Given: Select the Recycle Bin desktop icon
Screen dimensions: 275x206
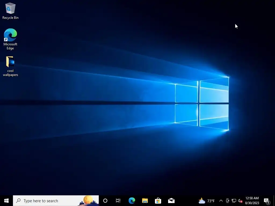Looking at the screenshot, I should 10,11.
